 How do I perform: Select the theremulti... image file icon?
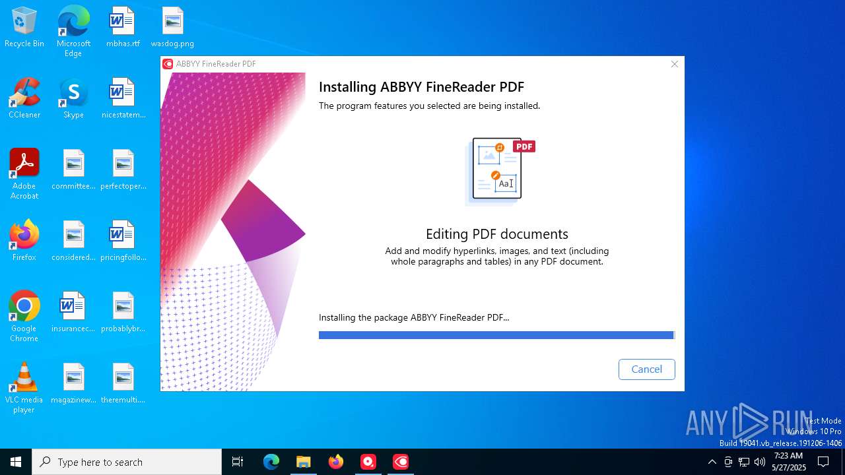click(123, 384)
